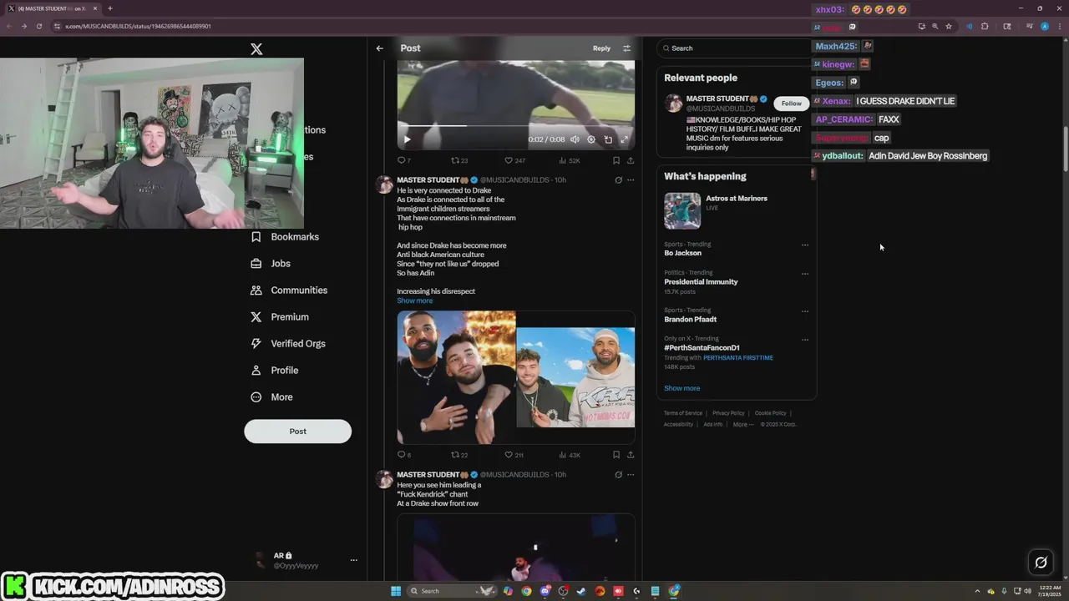Viewport: 1069px width, 601px height.
Task: Open Grok icon on the Kendrick chant post
Action: click(618, 474)
